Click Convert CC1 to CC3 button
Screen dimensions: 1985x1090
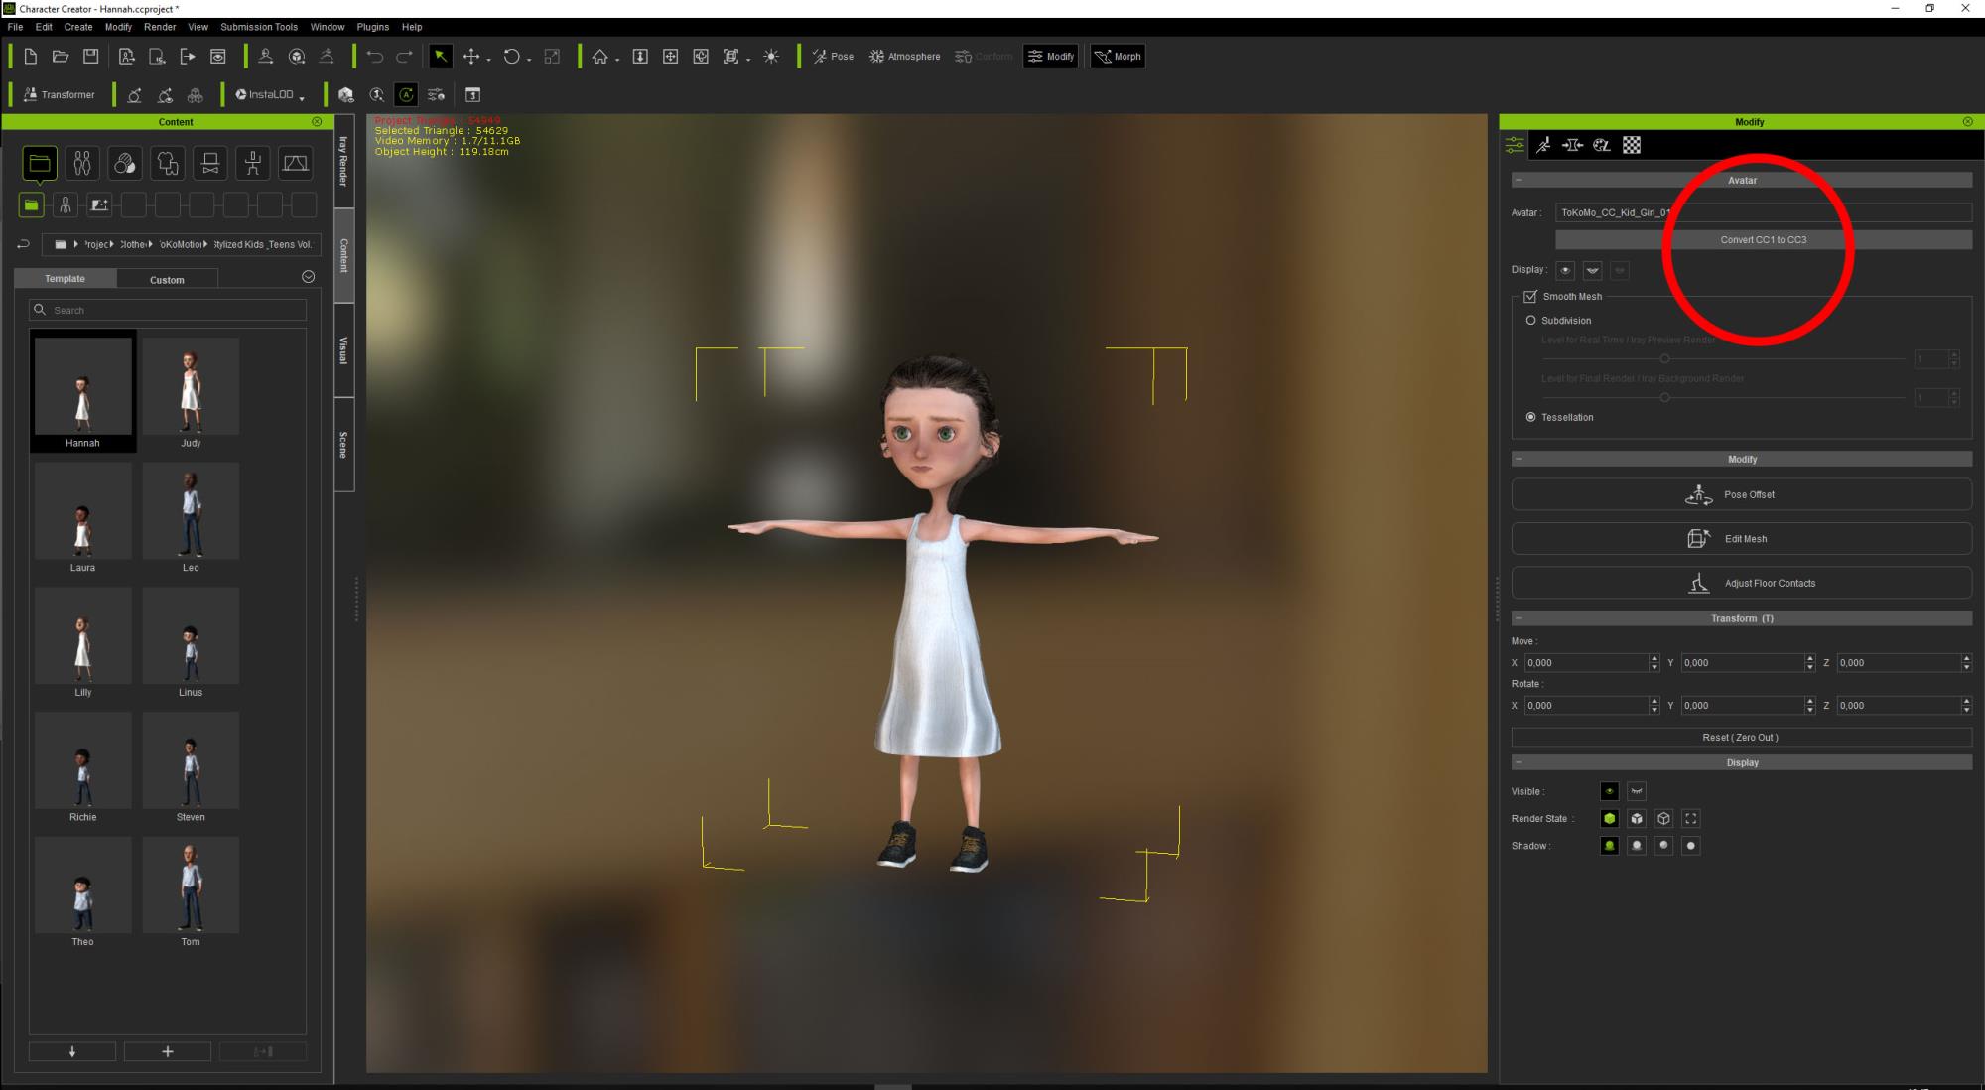coord(1763,239)
